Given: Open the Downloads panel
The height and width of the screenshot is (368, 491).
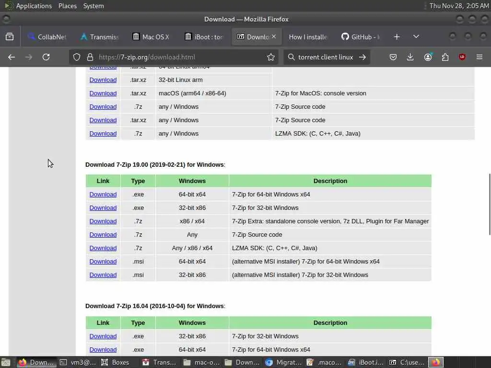Looking at the screenshot, I should coord(410,57).
